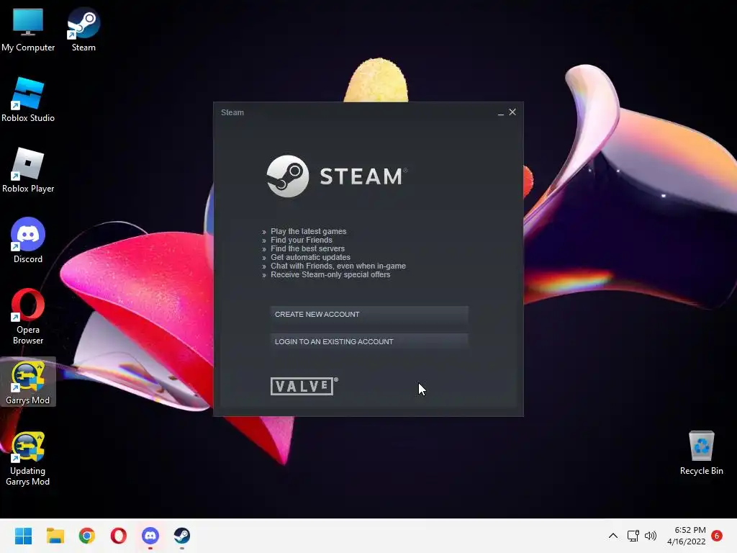
Task: Select the Discord desktop shortcut
Action: coord(28,240)
